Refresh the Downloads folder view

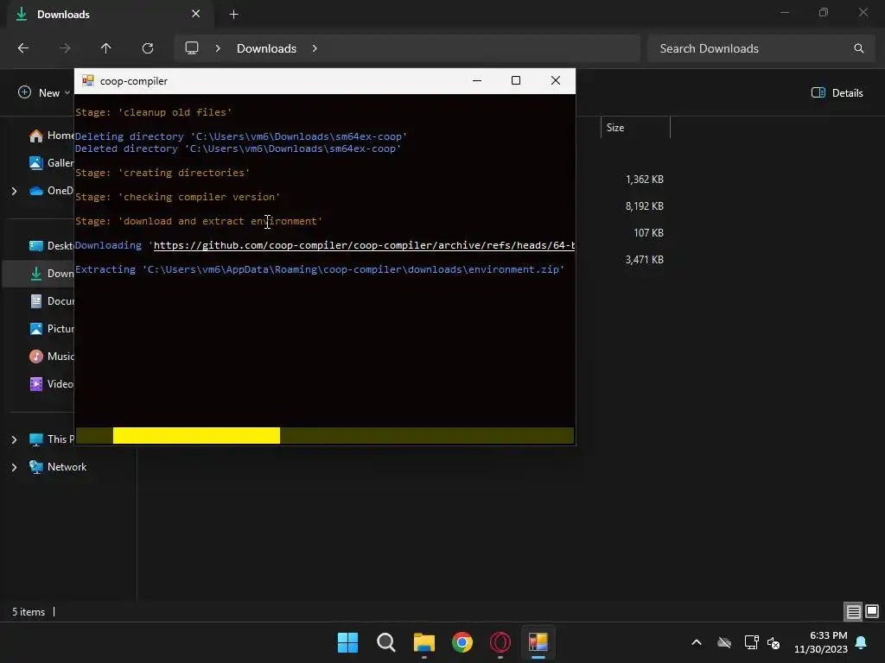(148, 48)
